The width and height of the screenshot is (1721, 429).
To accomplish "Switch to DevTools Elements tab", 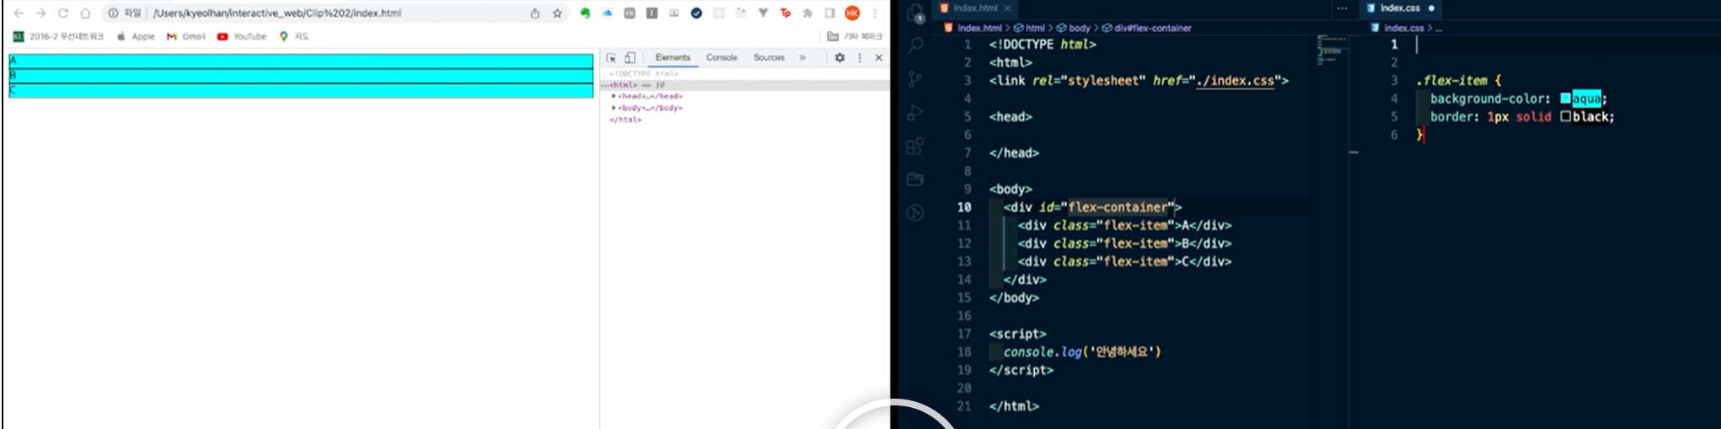I will tap(673, 57).
